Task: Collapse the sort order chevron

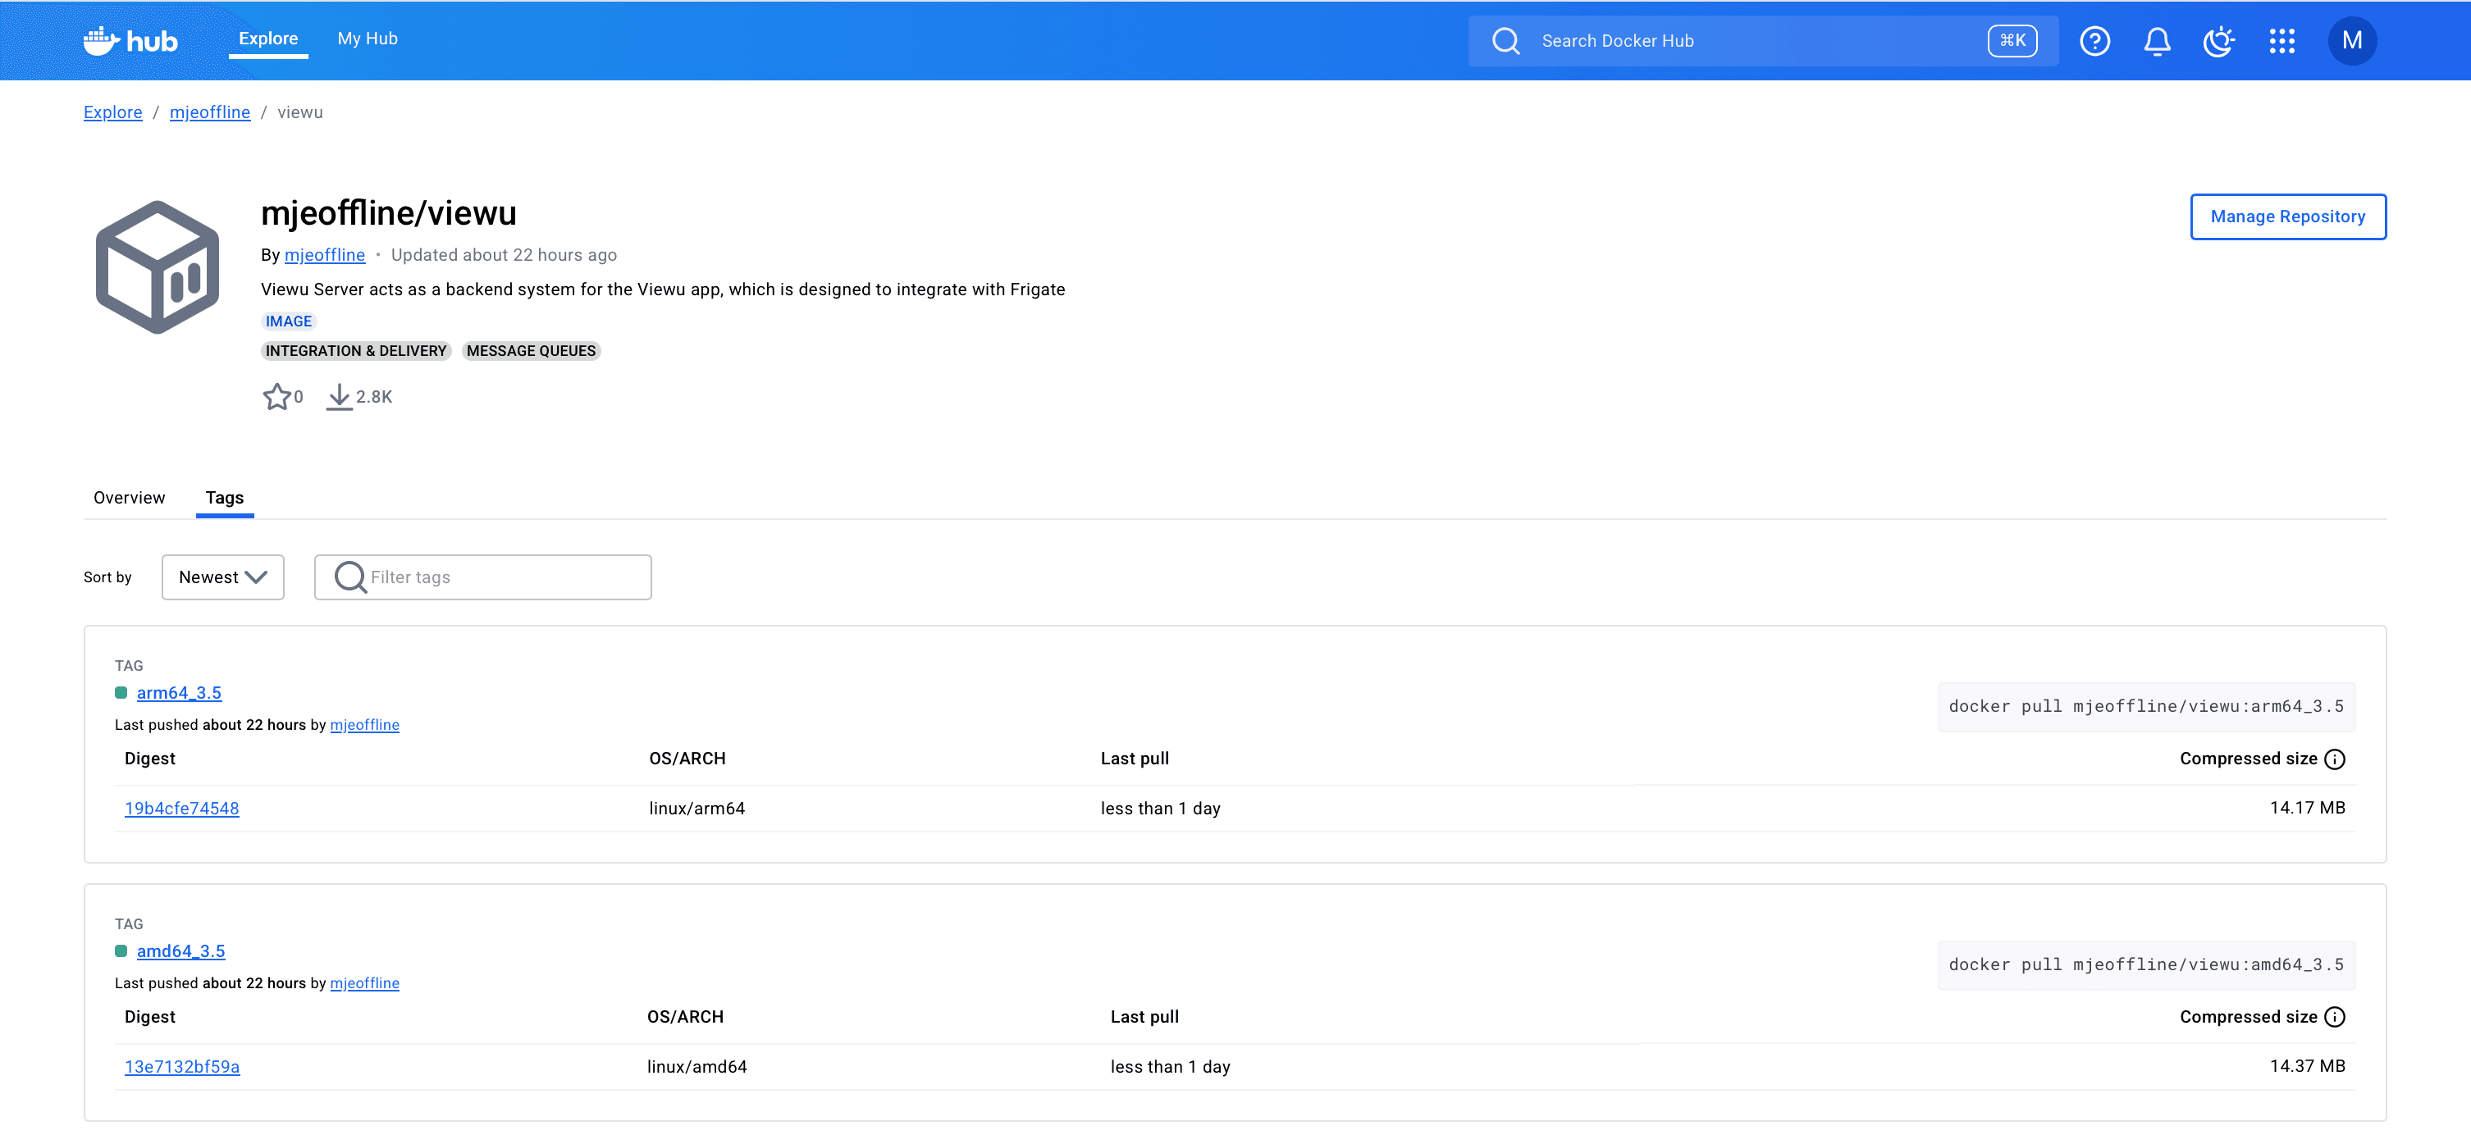Action: click(x=255, y=577)
